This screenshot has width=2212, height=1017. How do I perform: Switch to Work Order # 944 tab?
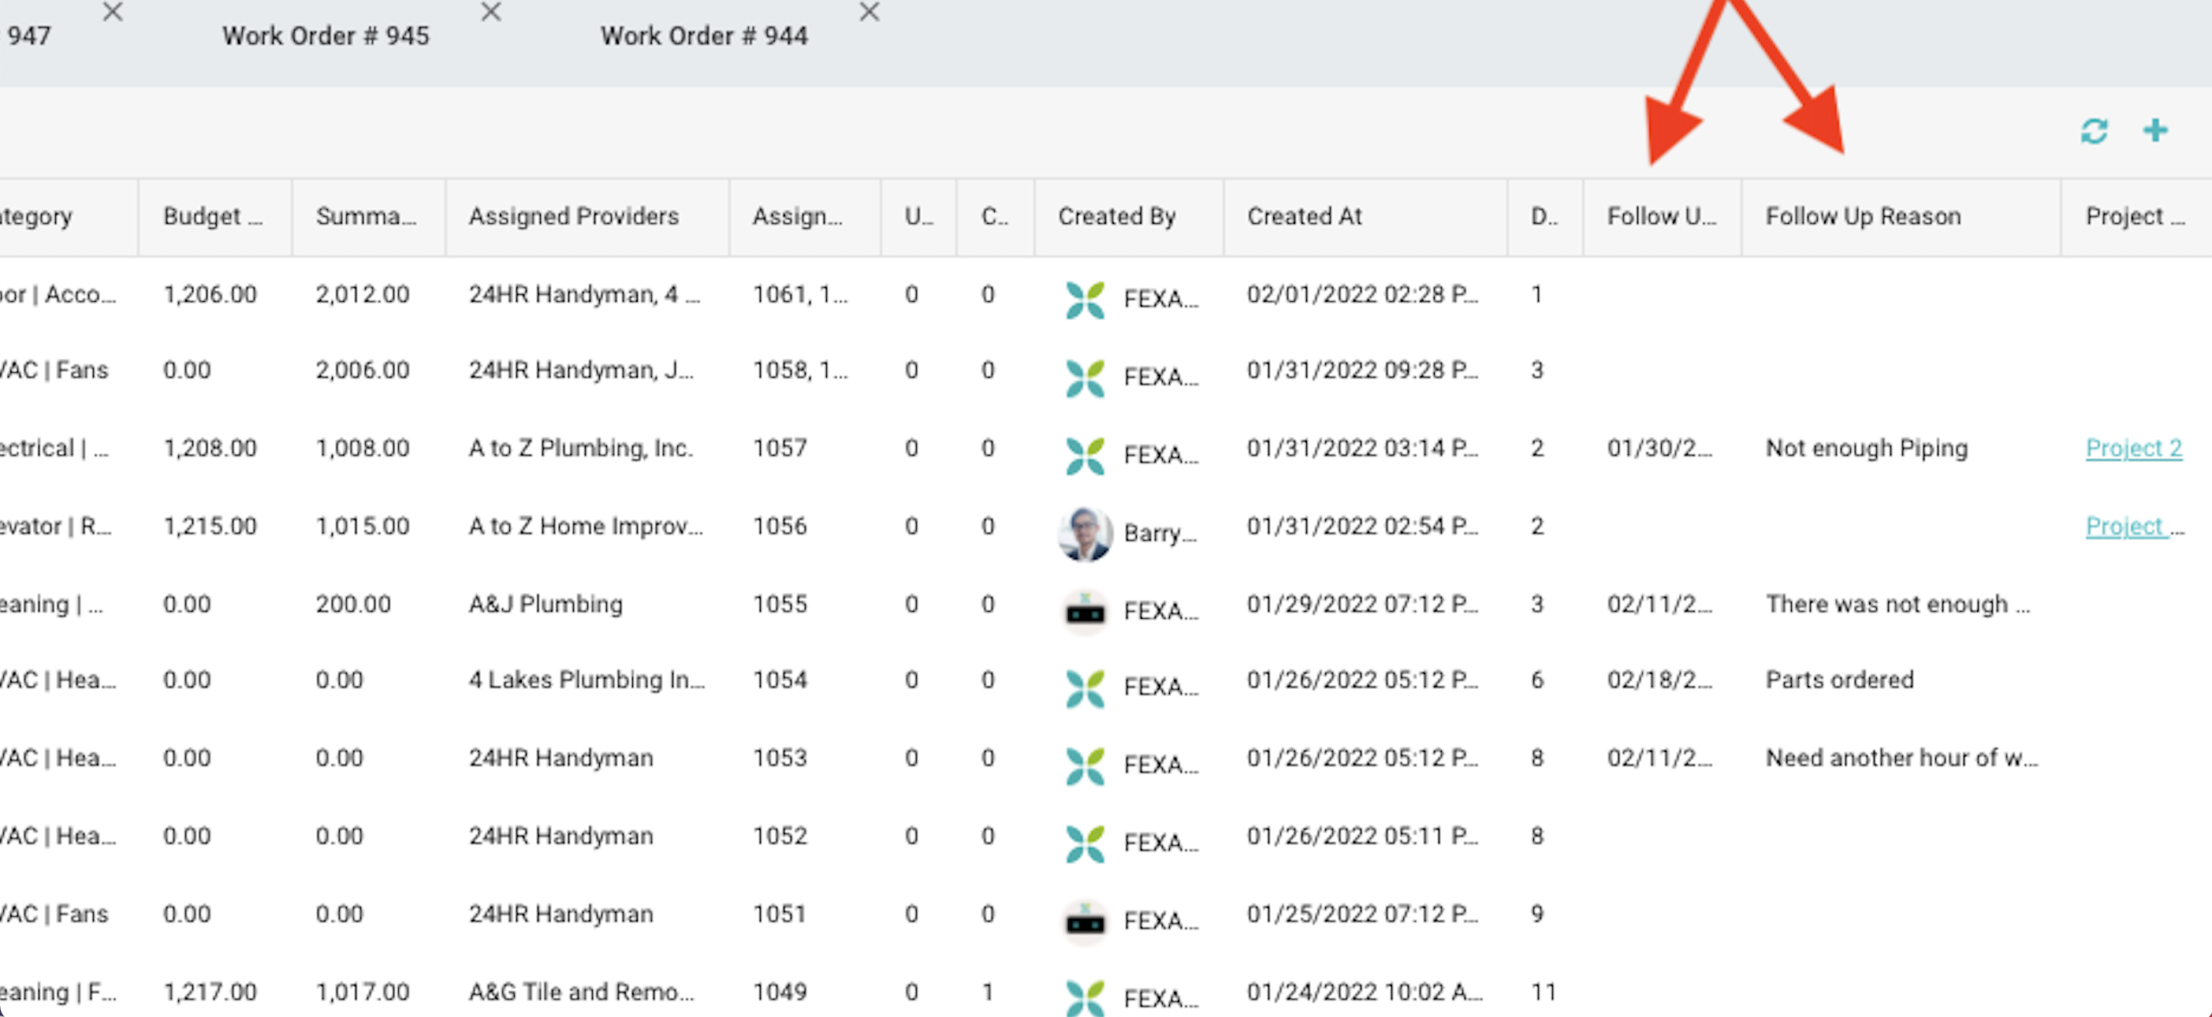[x=703, y=36]
